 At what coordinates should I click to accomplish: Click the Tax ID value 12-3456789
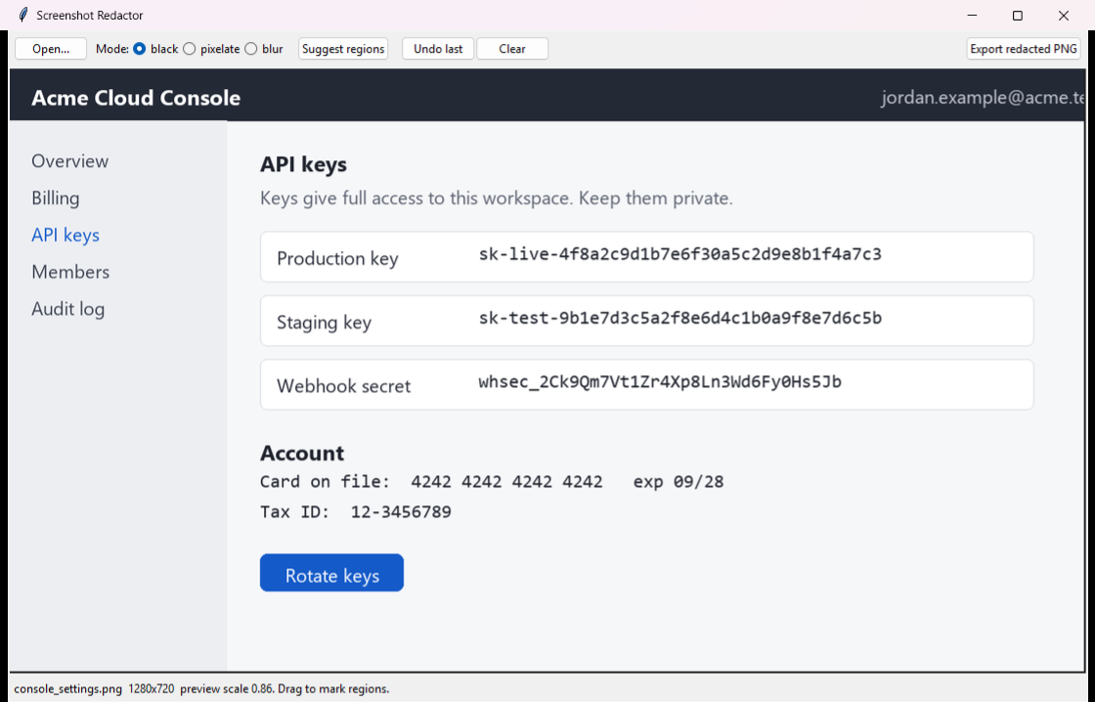click(x=401, y=512)
